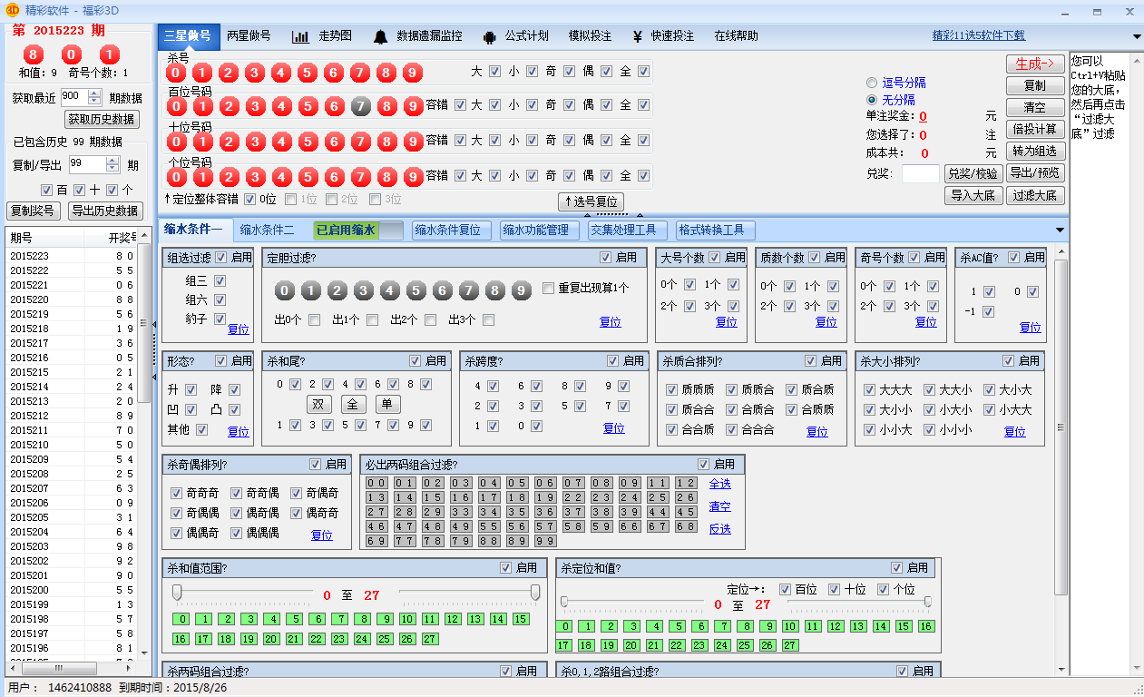Click the yen icon beside 快速投注
The height and width of the screenshot is (697, 1144).
pyautogui.click(x=637, y=36)
